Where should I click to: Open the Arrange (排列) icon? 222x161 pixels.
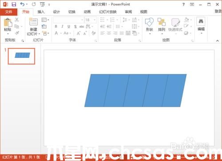pyautogui.click(x=162, y=22)
